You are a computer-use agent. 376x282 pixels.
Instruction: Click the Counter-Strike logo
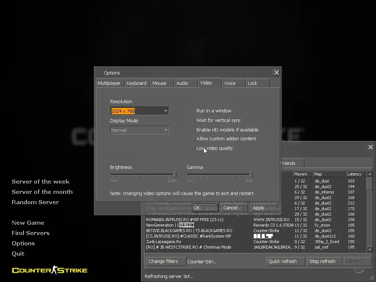tap(50, 270)
